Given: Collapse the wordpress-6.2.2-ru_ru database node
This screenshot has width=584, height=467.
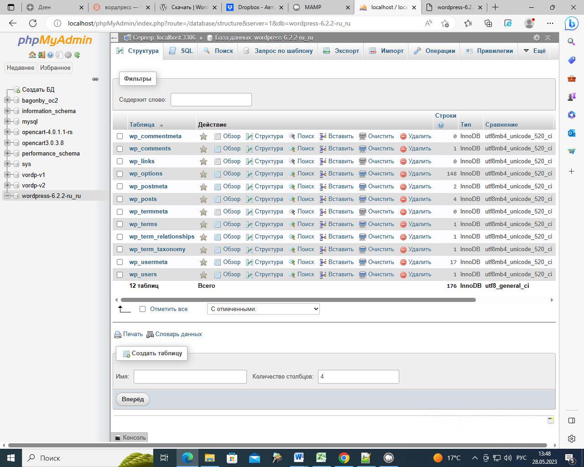Looking at the screenshot, I should coord(7,196).
